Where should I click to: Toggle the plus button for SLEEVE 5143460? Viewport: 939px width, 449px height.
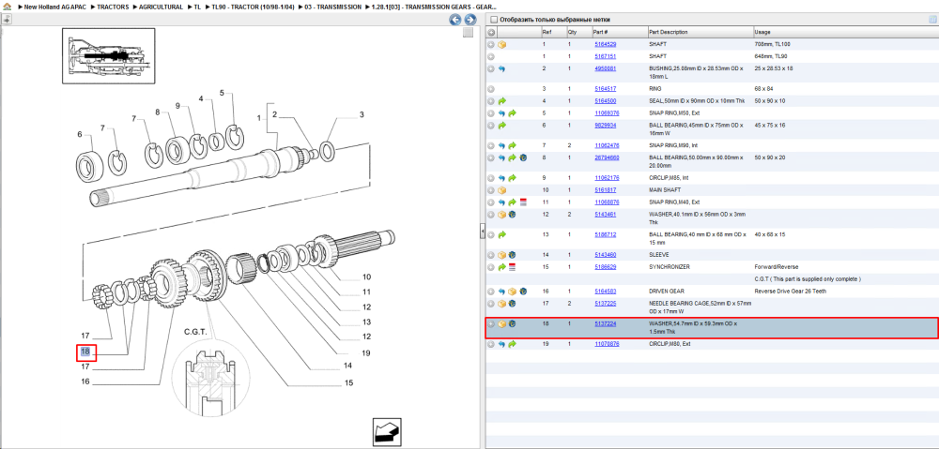click(x=490, y=255)
